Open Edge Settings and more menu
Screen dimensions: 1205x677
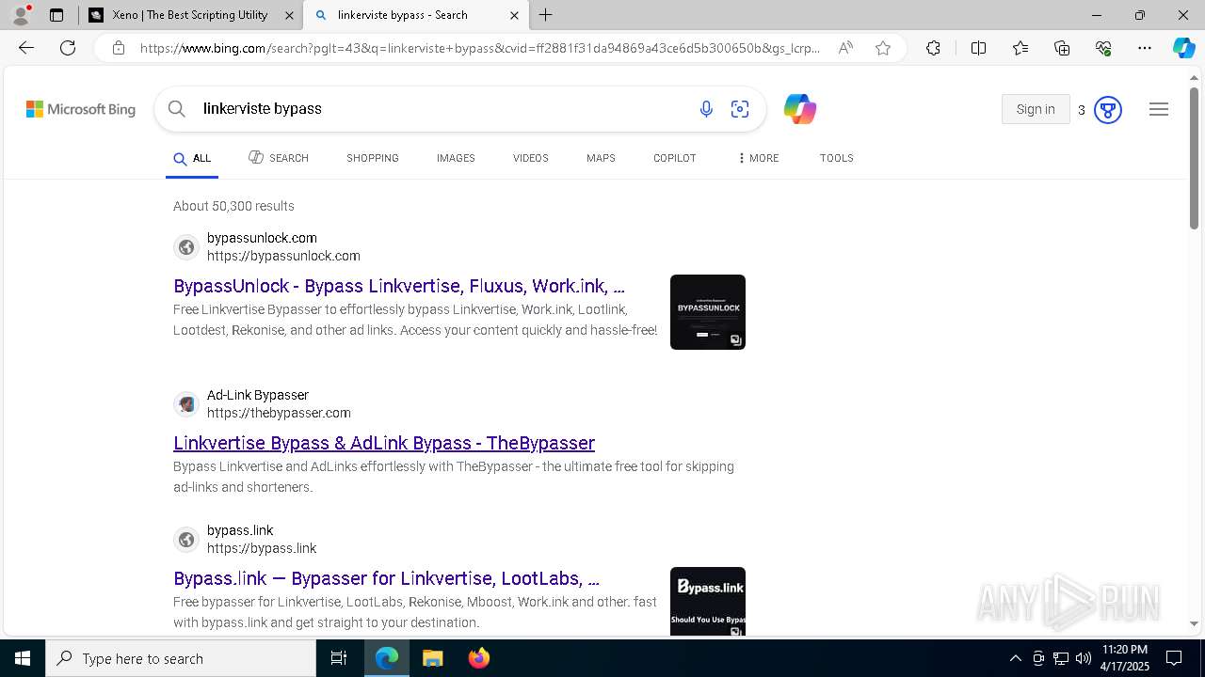1145,48
